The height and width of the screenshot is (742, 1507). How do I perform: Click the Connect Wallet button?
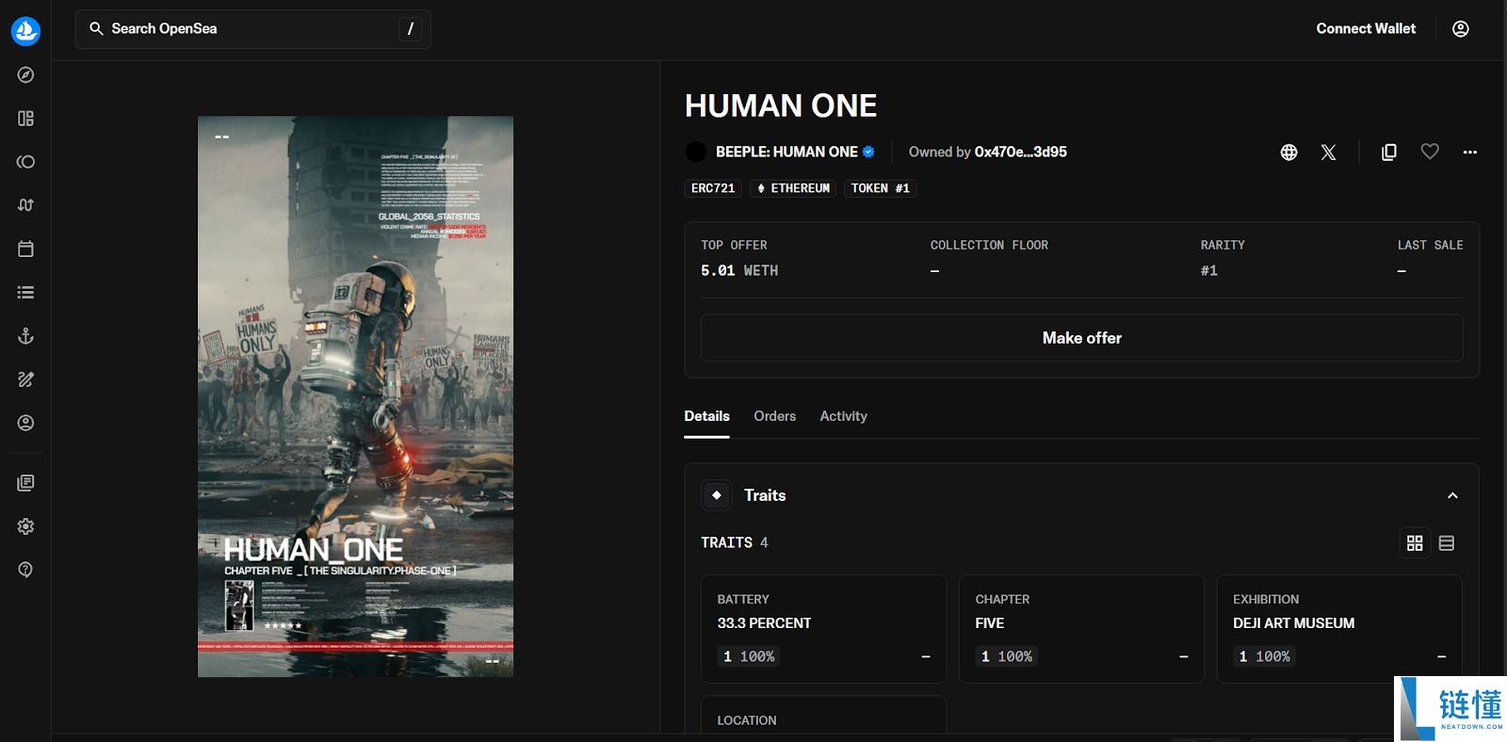(1366, 29)
